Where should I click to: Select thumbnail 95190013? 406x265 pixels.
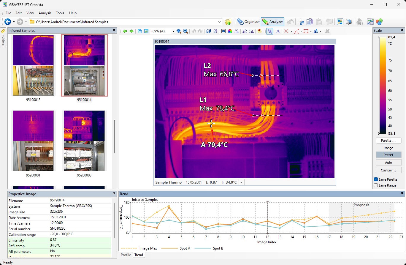coord(33,65)
